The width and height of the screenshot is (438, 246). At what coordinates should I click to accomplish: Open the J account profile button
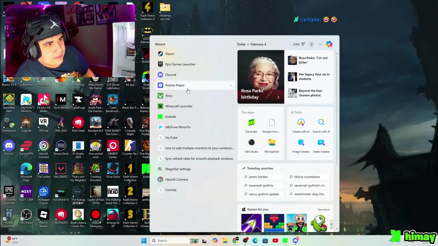pos(311,44)
